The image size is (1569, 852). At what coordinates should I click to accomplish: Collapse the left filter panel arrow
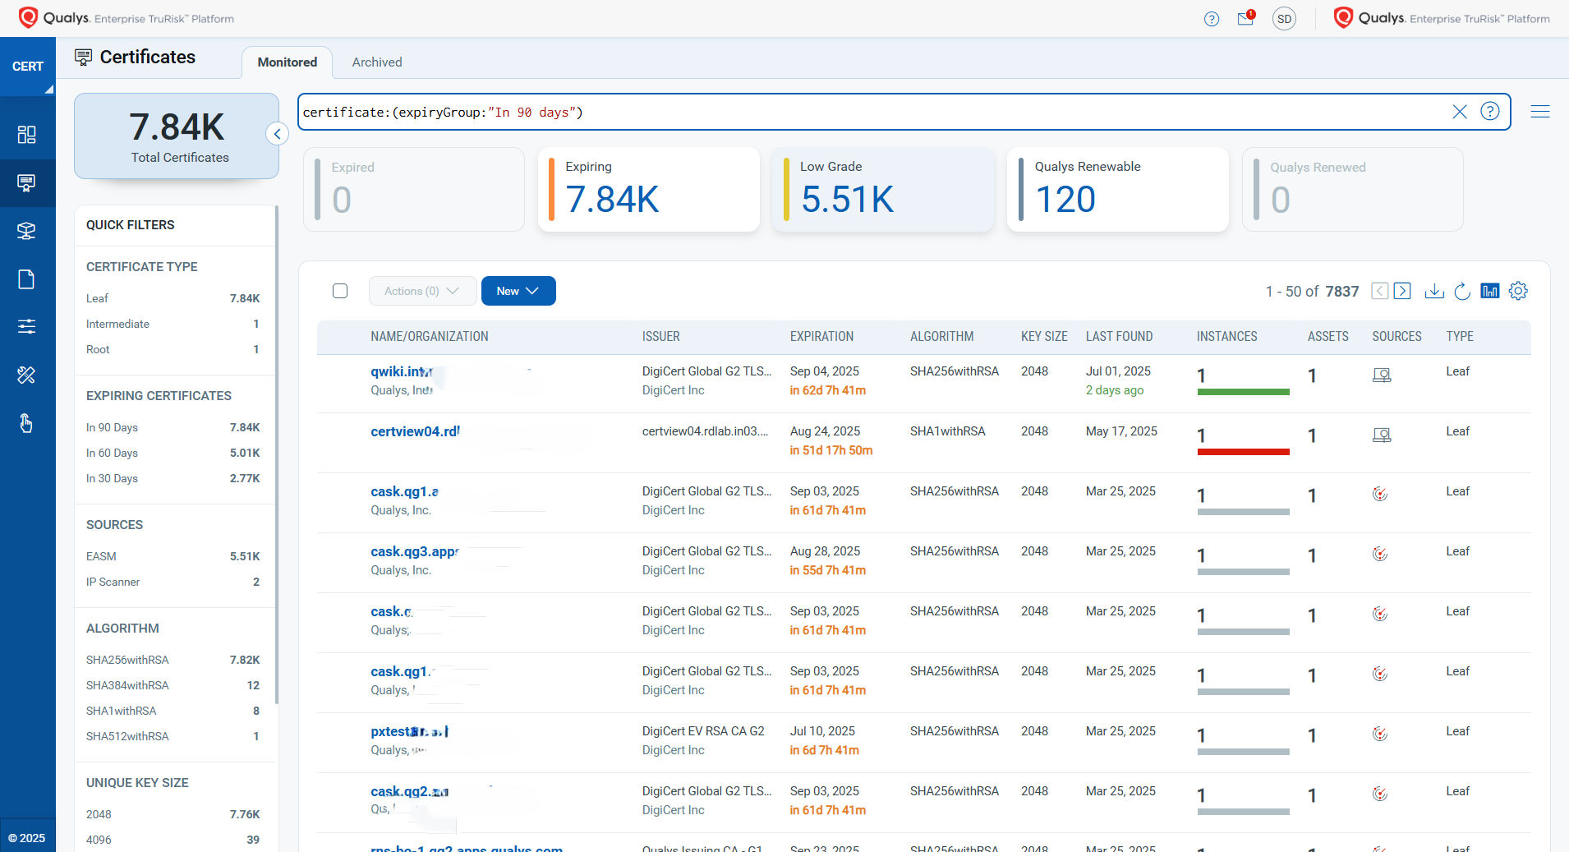(x=278, y=134)
